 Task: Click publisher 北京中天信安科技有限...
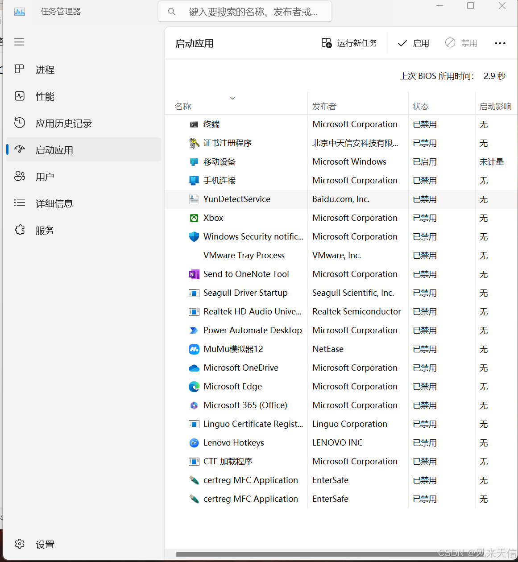pos(355,143)
